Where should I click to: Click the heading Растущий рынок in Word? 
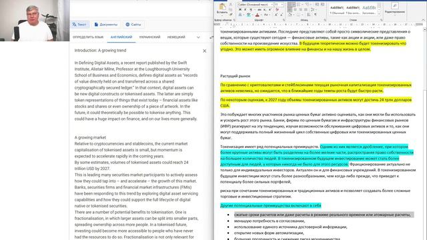click(235, 76)
